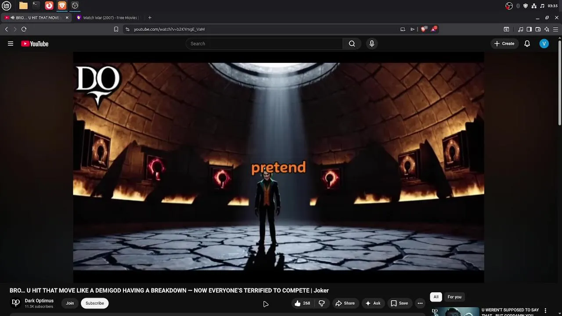562x316 pixels.
Task: Open the Brave Shields lion icon
Action: pos(424,29)
